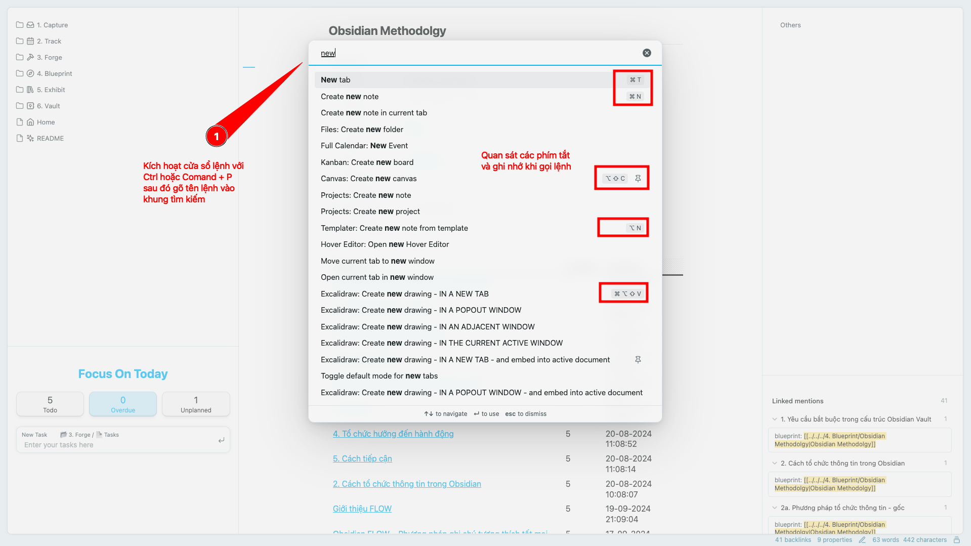Image resolution: width=971 pixels, height=546 pixels.
Task: Pin the 'Canvas: Create new canvas' command
Action: (638, 178)
